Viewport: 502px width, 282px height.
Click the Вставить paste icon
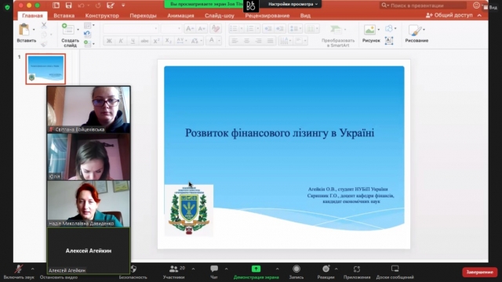click(24, 30)
